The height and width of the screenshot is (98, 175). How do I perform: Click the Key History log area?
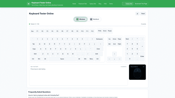click(x=78, y=75)
